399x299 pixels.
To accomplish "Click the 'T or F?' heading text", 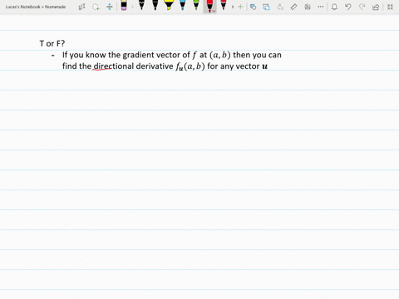I will pos(52,43).
